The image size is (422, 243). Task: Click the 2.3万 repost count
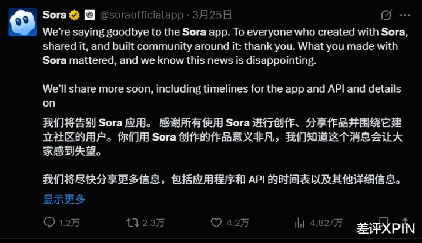(x=154, y=223)
